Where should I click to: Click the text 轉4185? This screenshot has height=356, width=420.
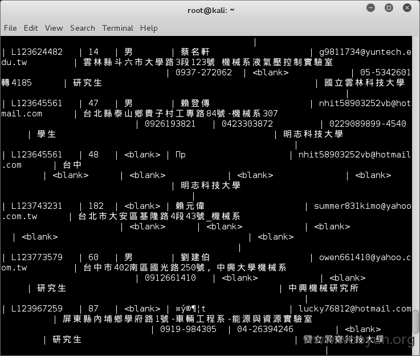tap(17, 83)
